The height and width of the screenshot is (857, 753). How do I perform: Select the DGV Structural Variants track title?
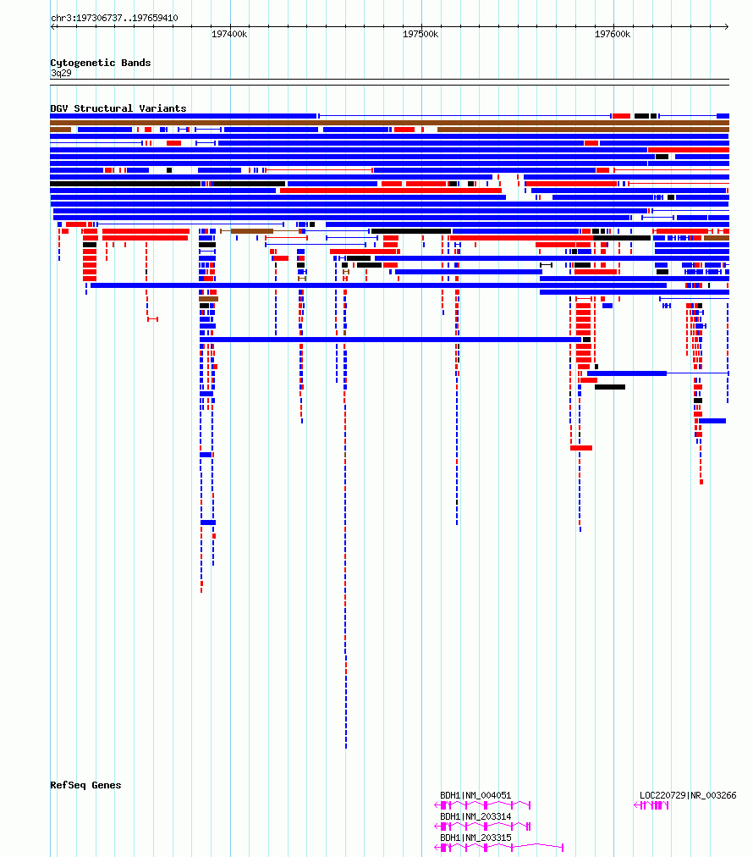(118, 108)
